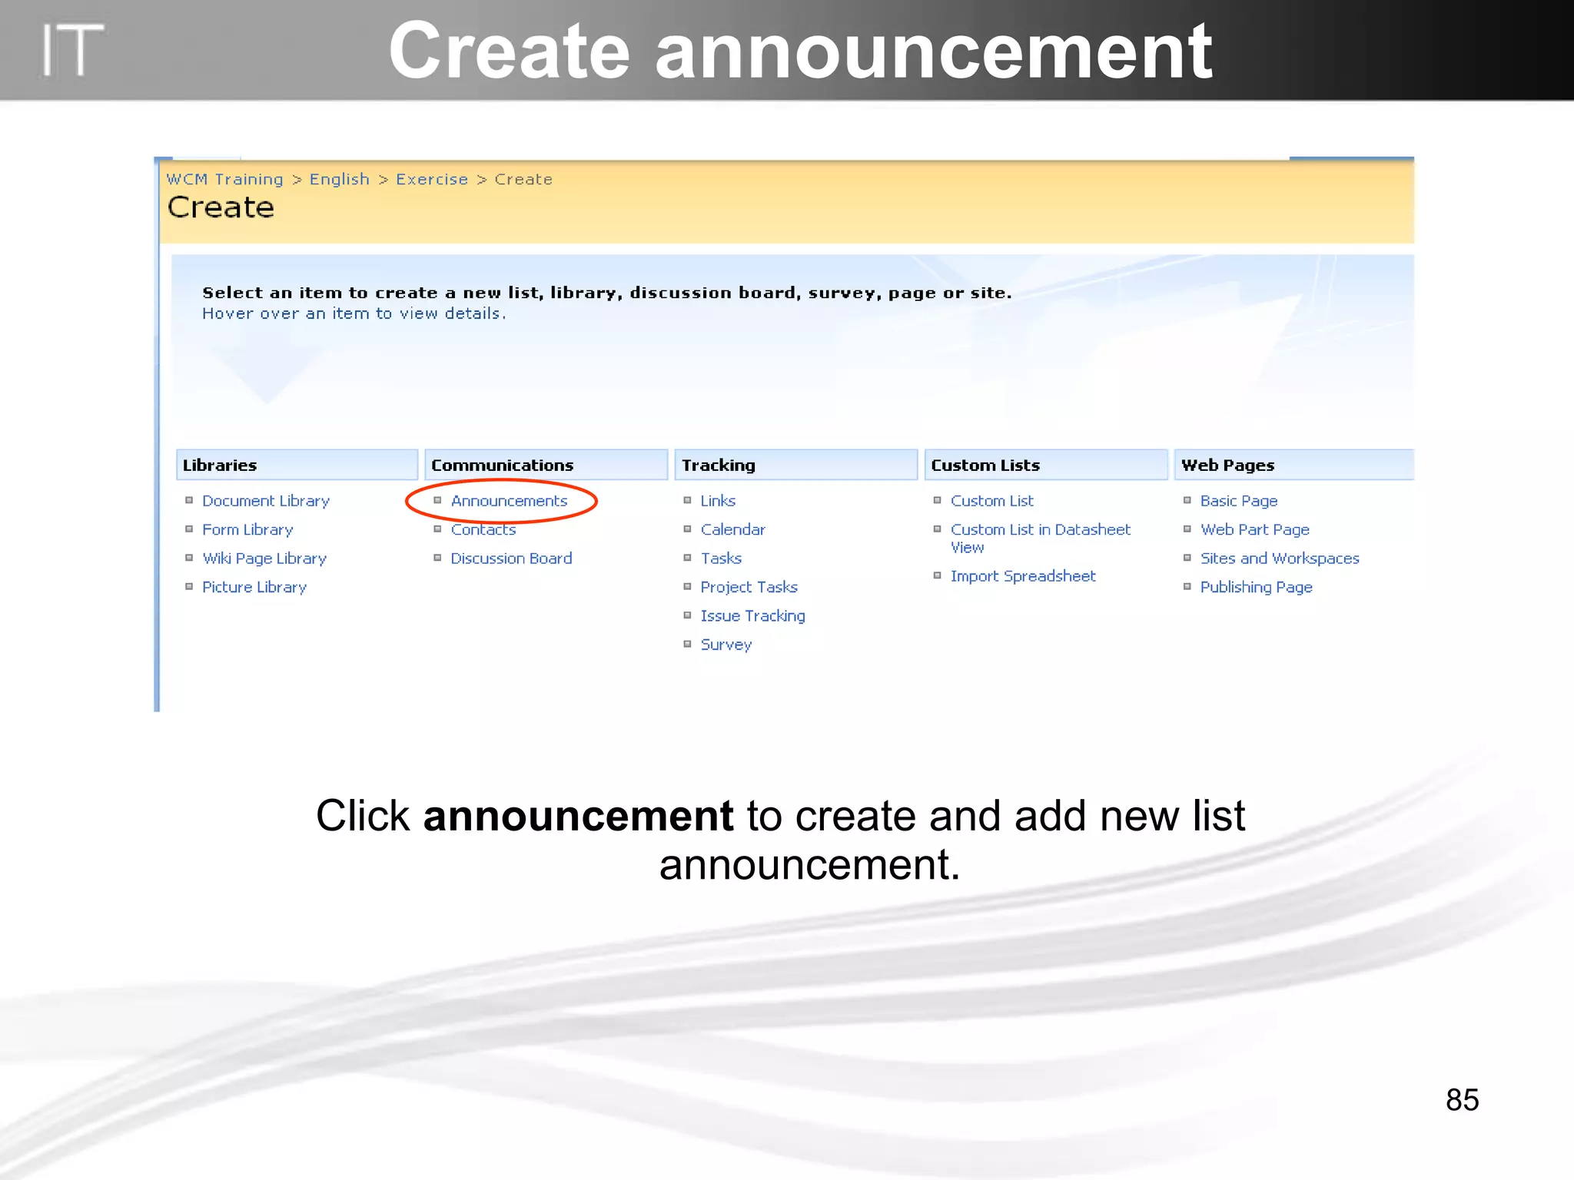Click the bullet icon beside Links

688,500
